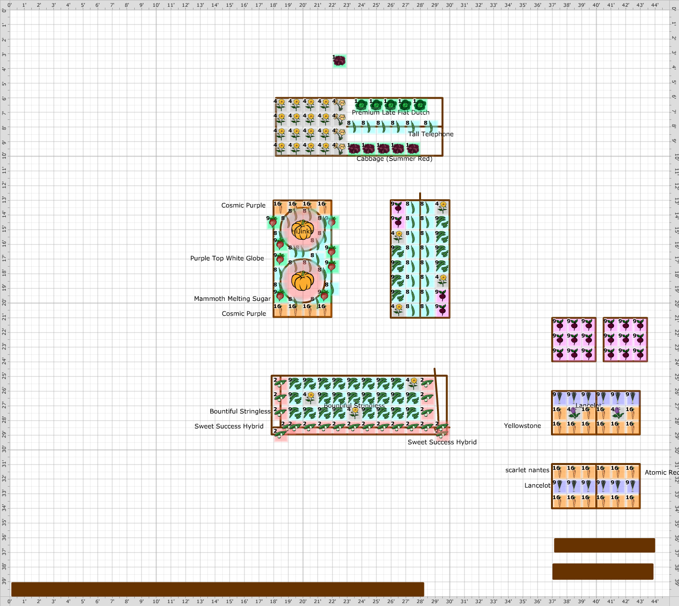Select first carrot in scarlet nantes row

pos(559,472)
